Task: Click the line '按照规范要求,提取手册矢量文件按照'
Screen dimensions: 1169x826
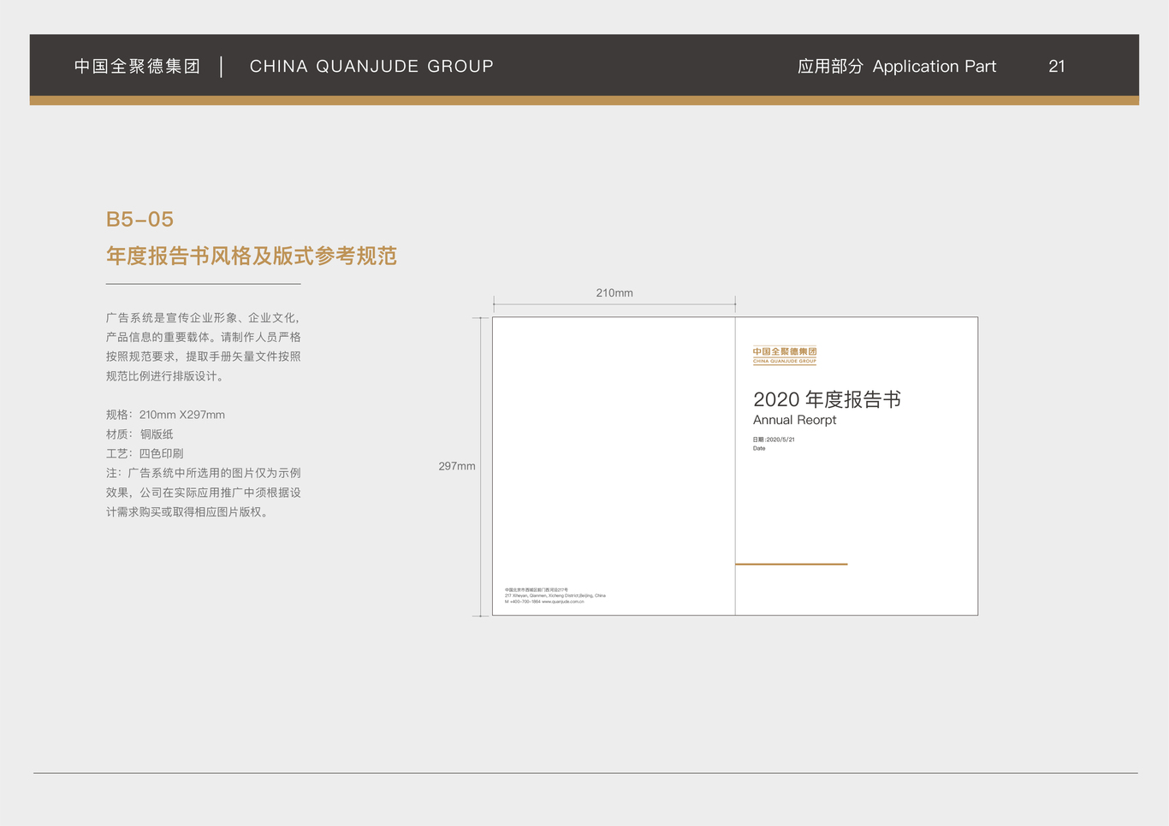Action: tap(204, 357)
